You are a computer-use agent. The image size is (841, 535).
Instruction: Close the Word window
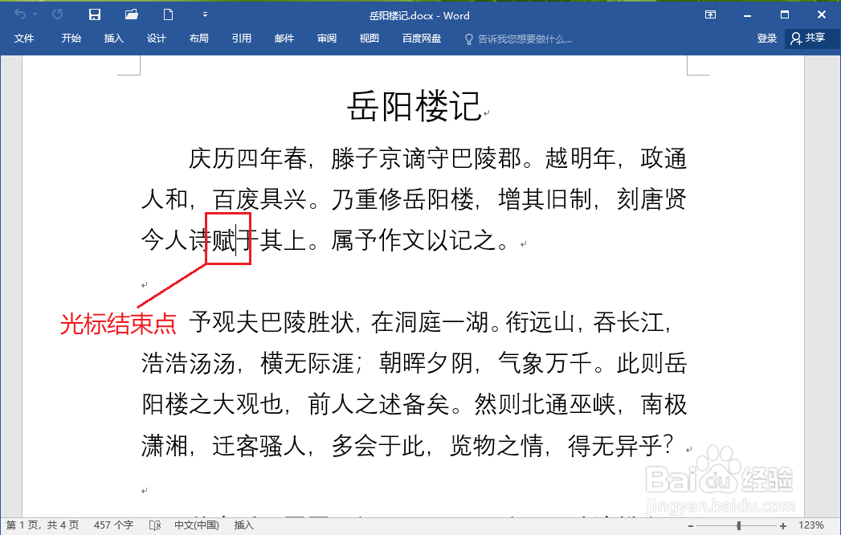pos(821,15)
